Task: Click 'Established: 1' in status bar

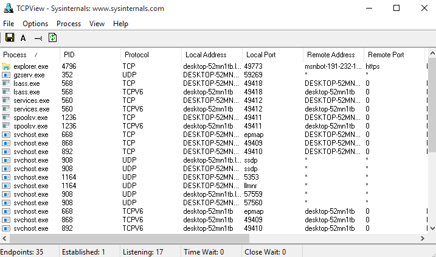Action: 83,252
